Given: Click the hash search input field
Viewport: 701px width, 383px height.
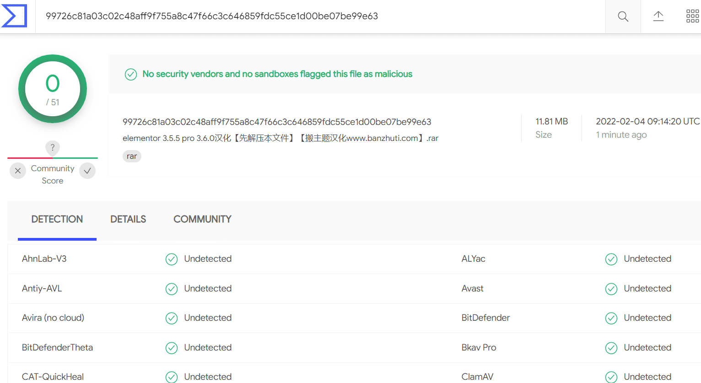Looking at the screenshot, I should [x=320, y=16].
